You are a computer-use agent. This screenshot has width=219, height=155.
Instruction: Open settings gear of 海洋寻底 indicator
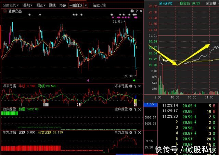[x=131, y=86]
